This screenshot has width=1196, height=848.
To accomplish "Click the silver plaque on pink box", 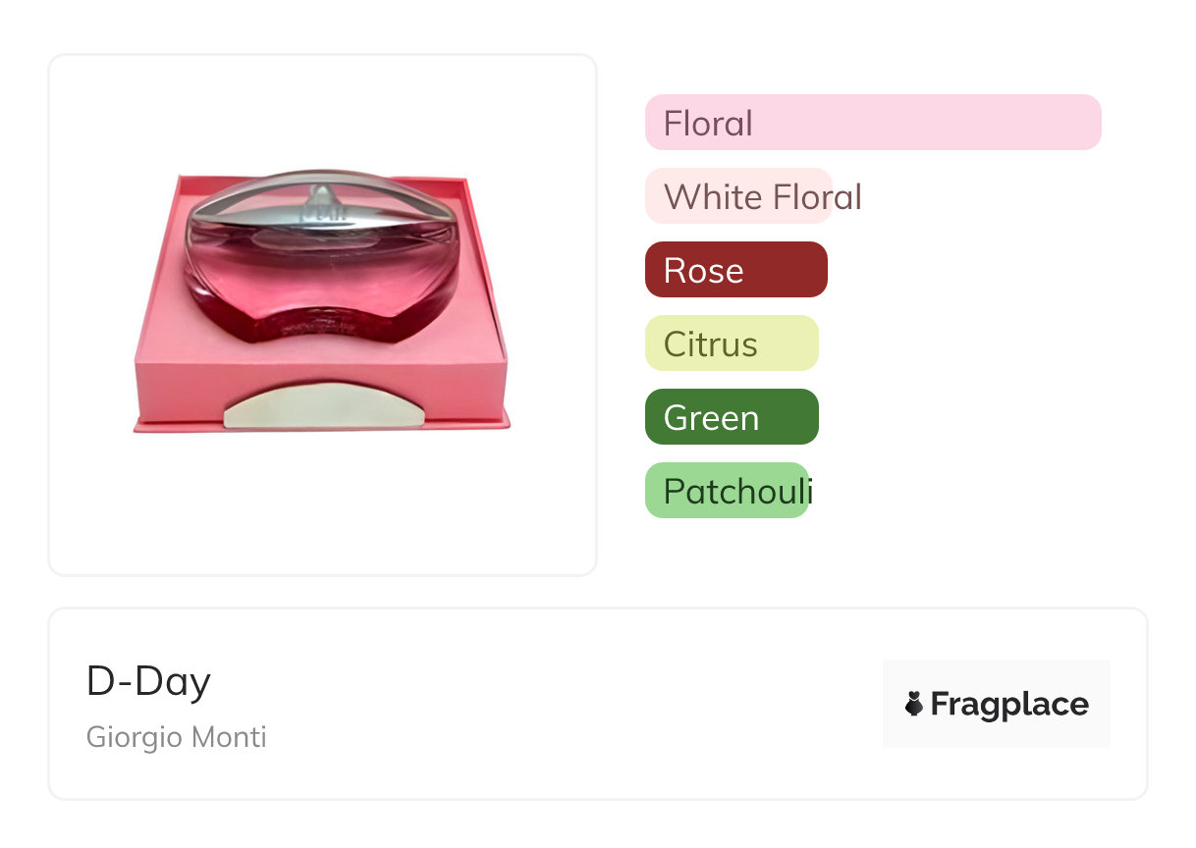I will pyautogui.click(x=323, y=408).
